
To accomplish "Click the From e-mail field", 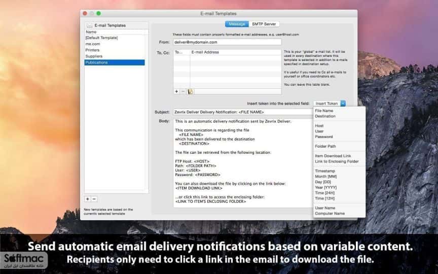I will [228, 42].
